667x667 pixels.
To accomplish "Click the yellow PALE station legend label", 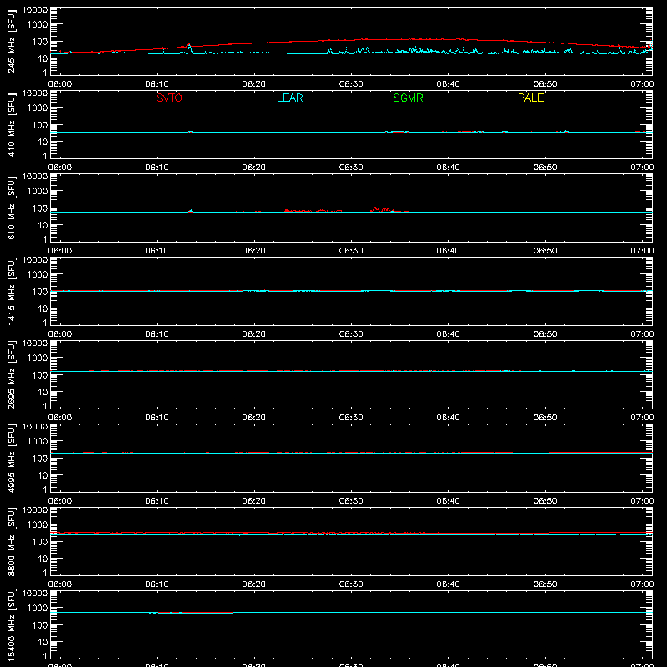I will coord(530,98).
